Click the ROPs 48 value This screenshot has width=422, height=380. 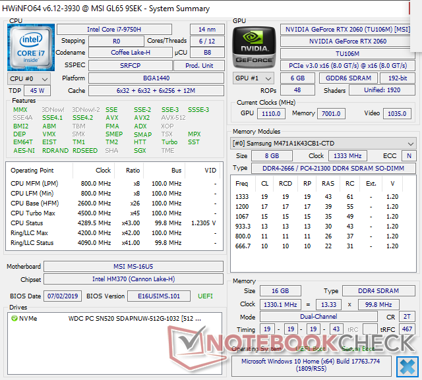[x=297, y=90]
